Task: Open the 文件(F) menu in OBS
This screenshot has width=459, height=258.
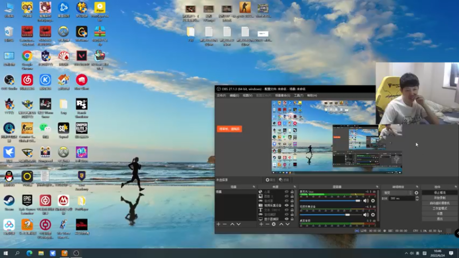Action: pyautogui.click(x=221, y=96)
